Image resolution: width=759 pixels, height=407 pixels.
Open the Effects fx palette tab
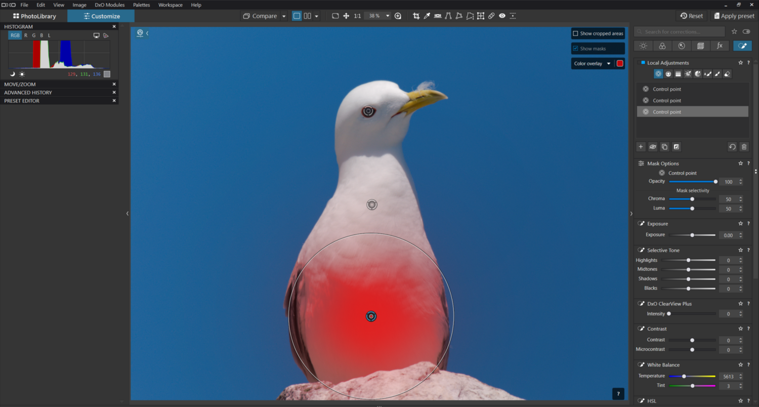tap(720, 46)
